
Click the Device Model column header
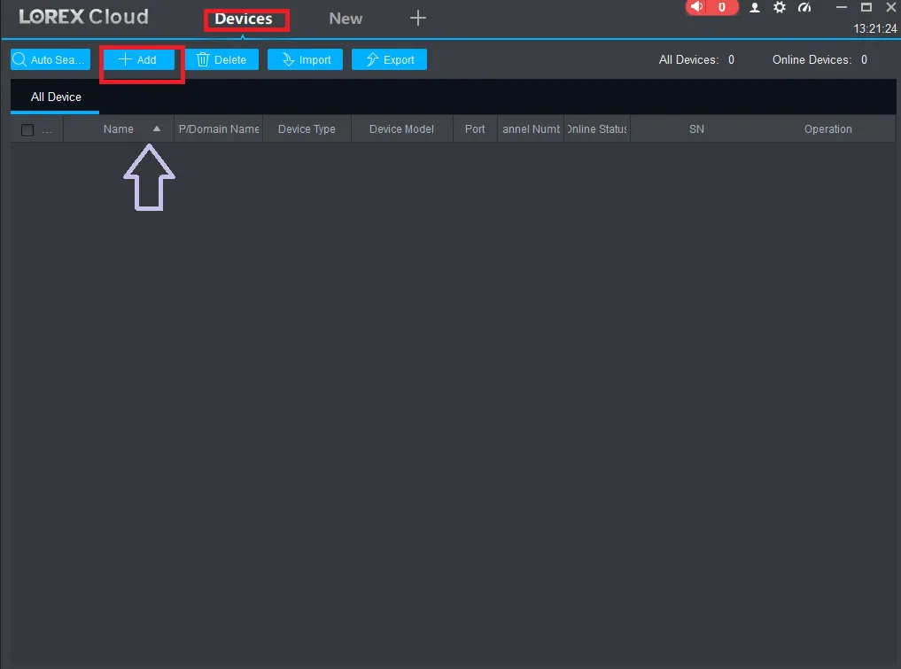pyautogui.click(x=401, y=128)
